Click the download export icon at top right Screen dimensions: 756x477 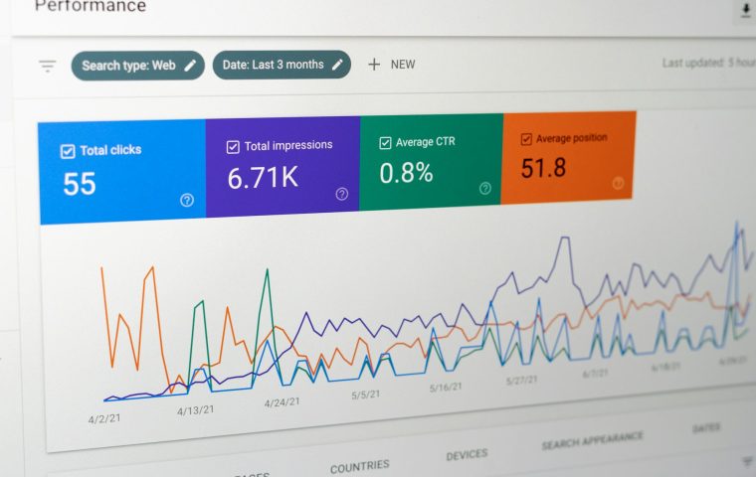(746, 11)
